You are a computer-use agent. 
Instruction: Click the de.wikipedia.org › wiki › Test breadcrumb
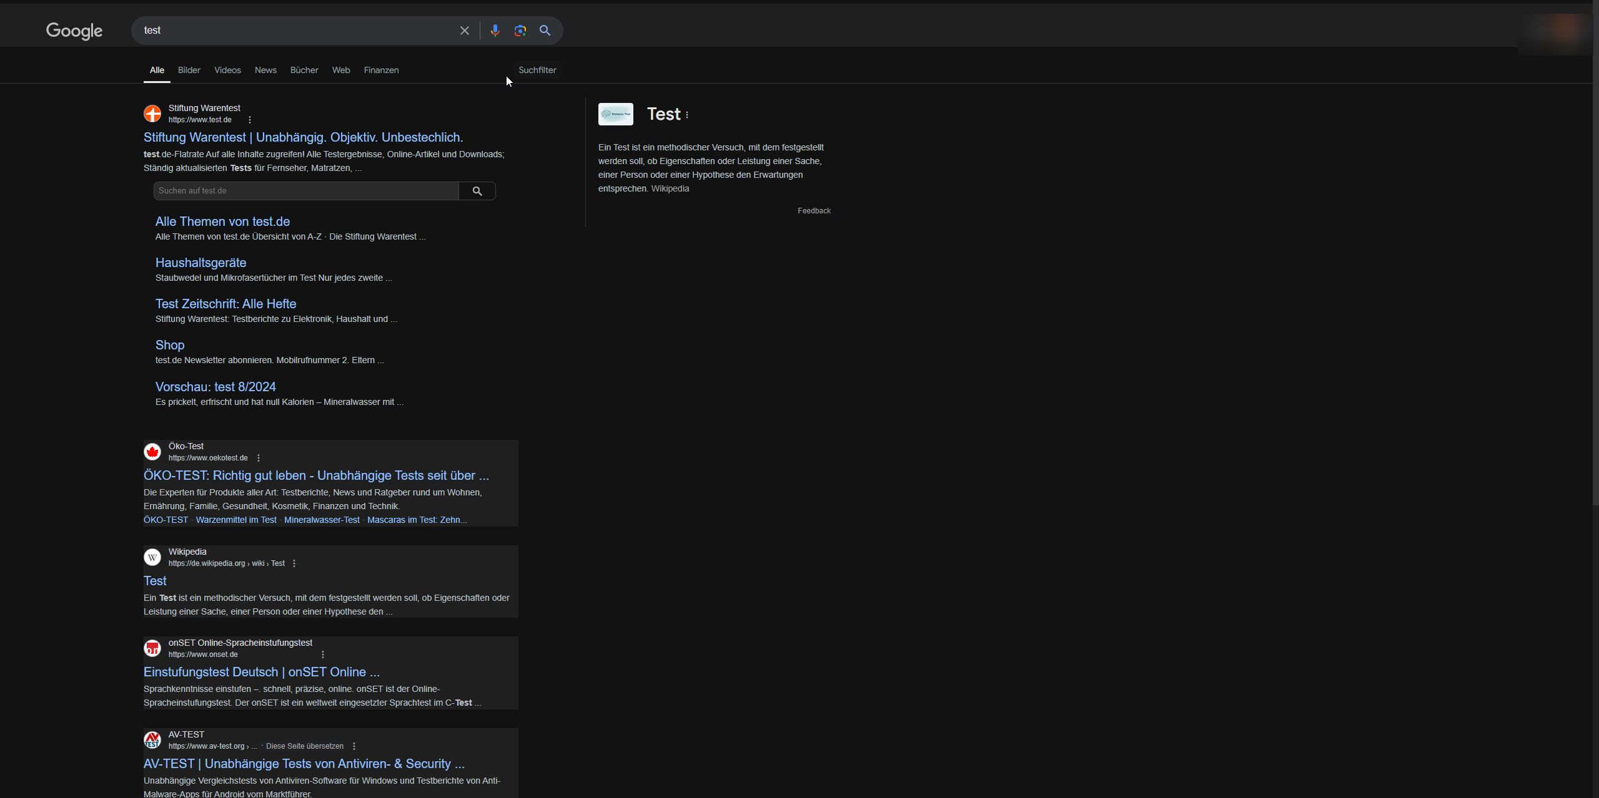click(x=227, y=563)
